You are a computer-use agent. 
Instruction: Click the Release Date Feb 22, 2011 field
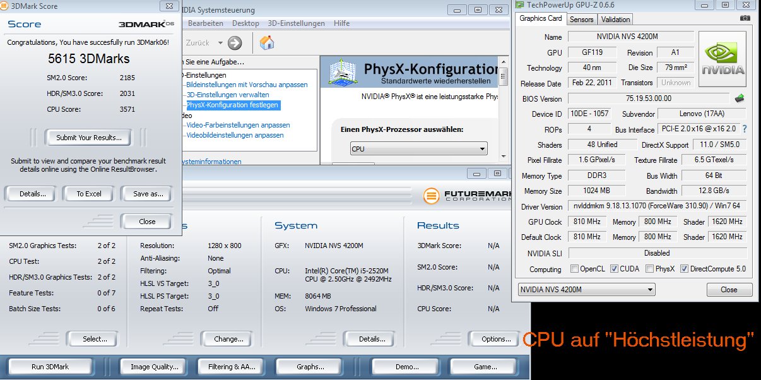(591, 83)
